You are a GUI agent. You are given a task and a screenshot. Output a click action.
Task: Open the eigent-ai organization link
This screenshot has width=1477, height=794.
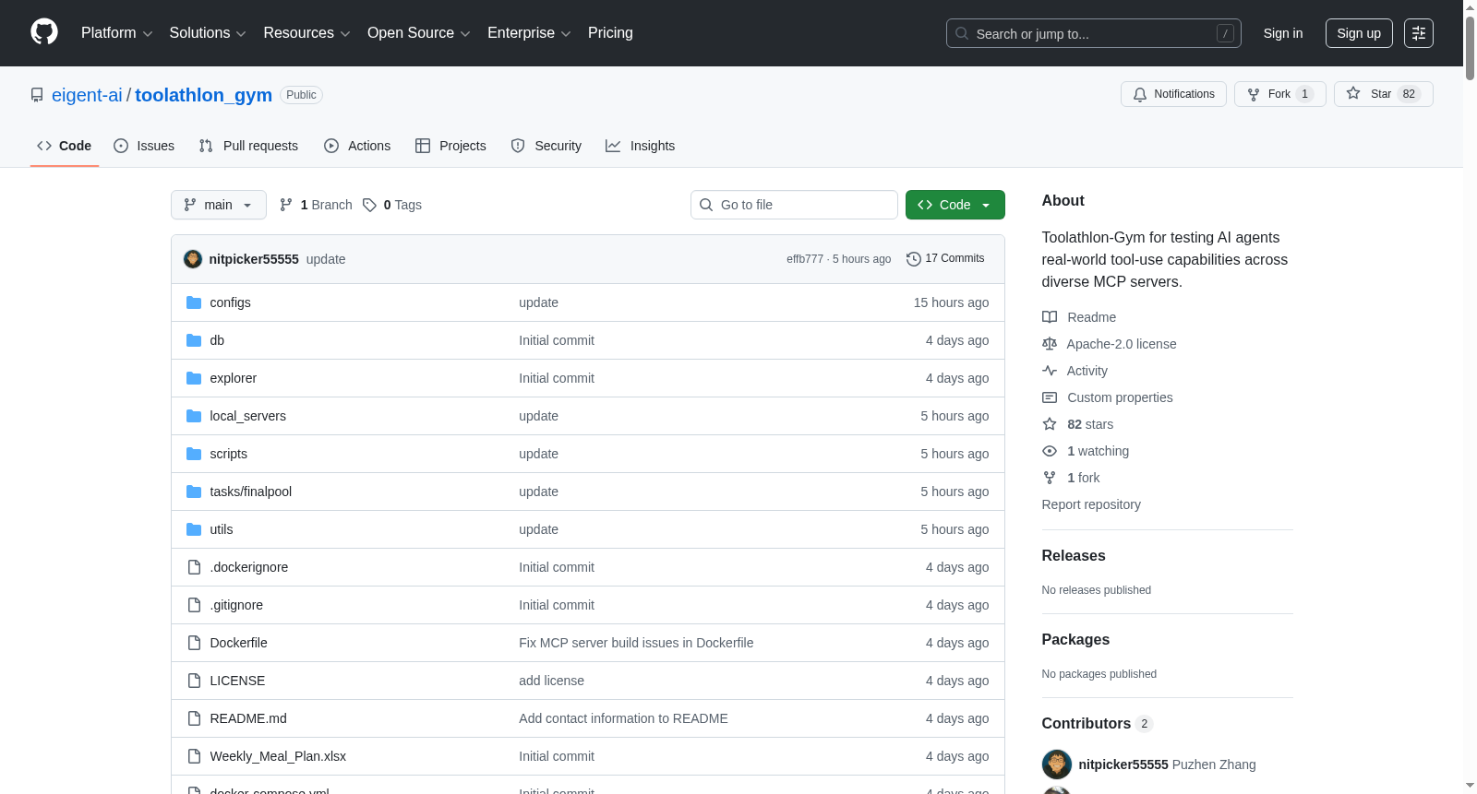pos(87,95)
